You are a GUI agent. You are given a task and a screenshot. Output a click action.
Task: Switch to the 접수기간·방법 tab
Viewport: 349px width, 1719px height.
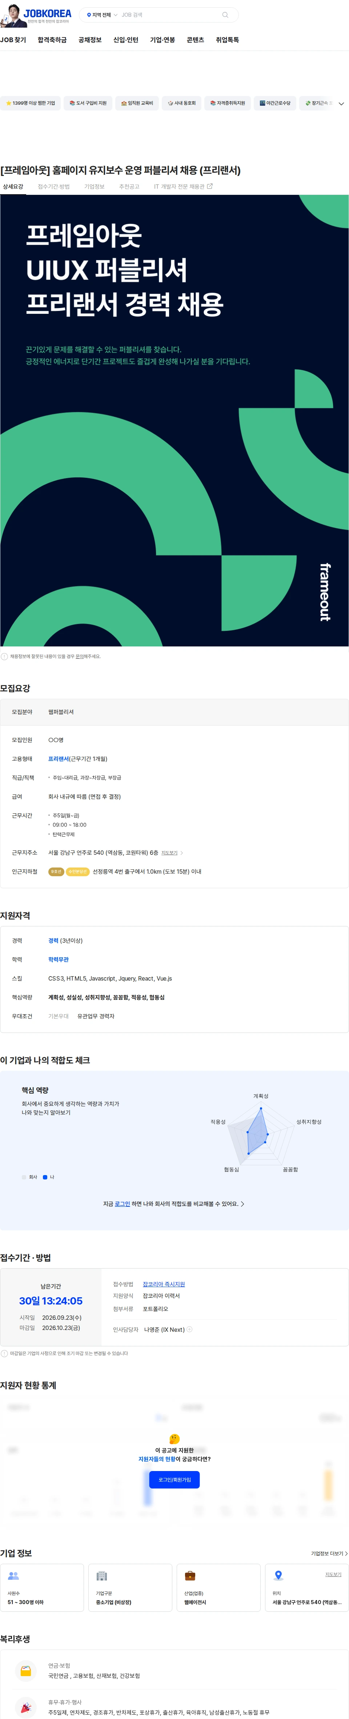click(53, 187)
